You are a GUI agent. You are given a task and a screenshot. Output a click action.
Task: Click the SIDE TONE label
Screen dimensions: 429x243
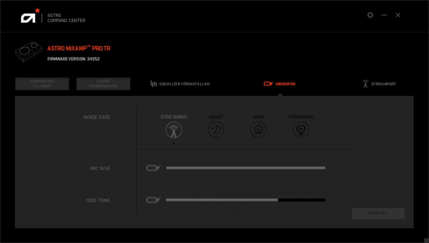[x=98, y=201]
